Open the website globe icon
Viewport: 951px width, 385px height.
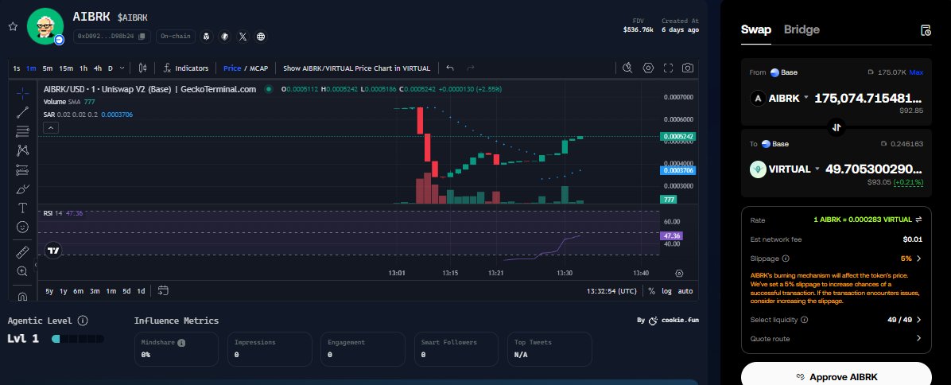[x=261, y=37]
